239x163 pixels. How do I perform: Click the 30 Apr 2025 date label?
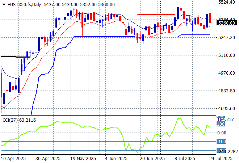click(48, 159)
